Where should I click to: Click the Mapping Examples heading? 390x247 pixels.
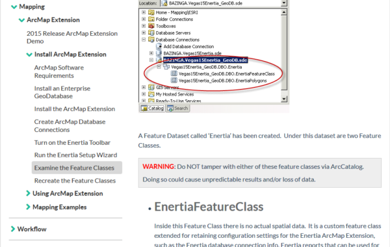pyautogui.click(x=59, y=207)
